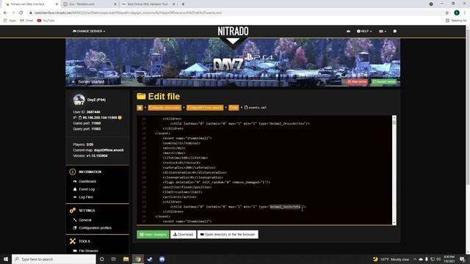This screenshot has height=264, width=470.
Task: Click the SETTINGS gears icon
Action: pyautogui.click(x=73, y=210)
